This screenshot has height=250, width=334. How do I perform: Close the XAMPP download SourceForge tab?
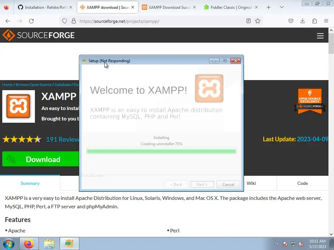click(133, 7)
